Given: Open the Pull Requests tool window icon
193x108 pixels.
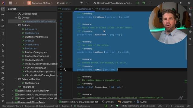Looking at the screenshot, I should pos(3,26).
